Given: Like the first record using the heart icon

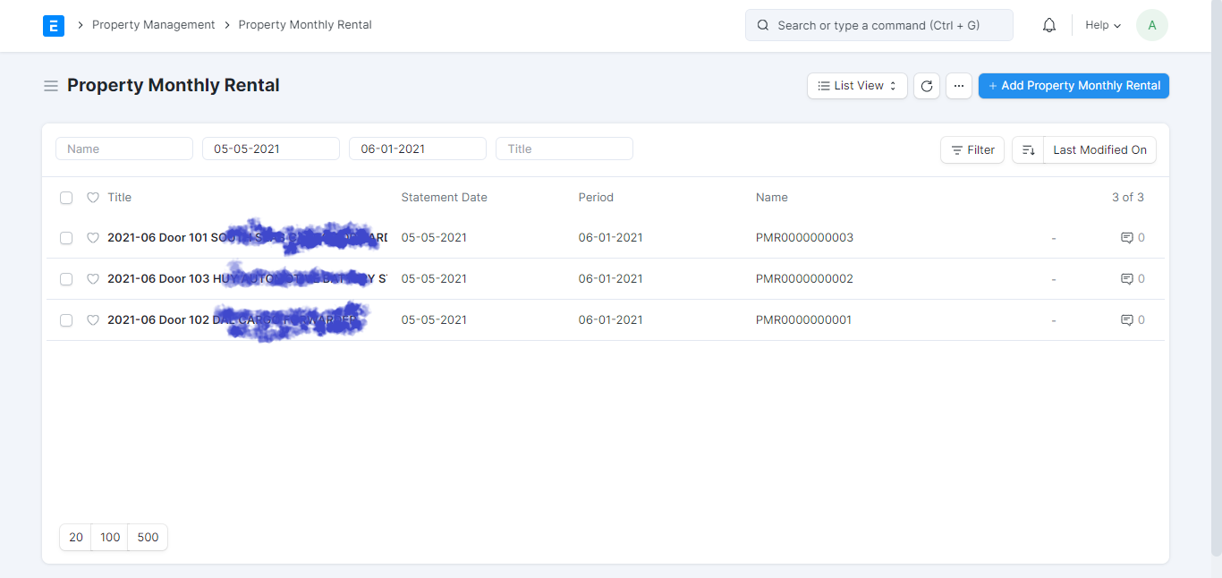Looking at the screenshot, I should point(93,237).
